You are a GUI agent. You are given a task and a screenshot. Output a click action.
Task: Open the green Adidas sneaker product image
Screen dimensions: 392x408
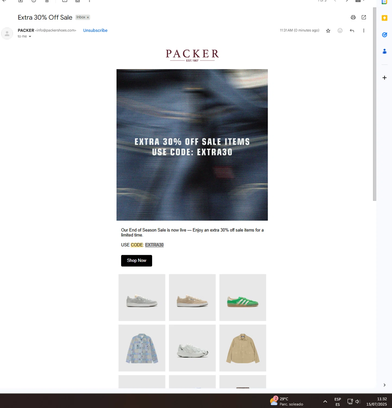[243, 298]
